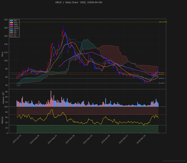Click the Price axis label
Viewport: 187px width, 163px height.
[2, 54]
